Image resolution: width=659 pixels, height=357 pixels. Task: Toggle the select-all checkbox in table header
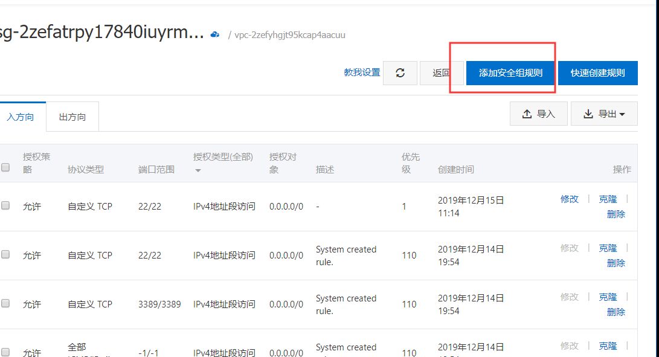pos(5,167)
